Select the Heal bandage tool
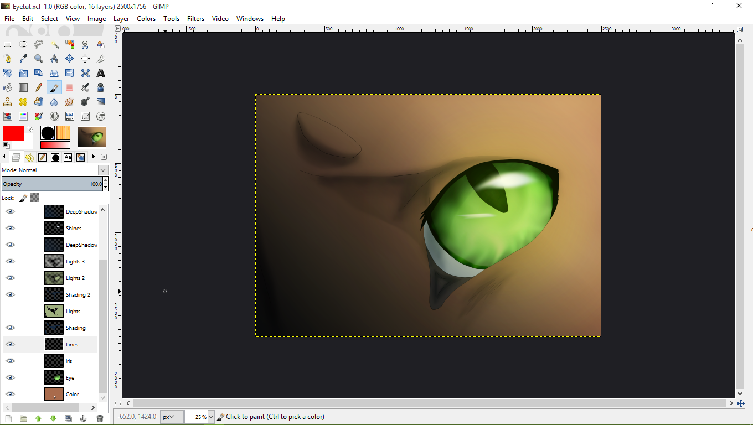 pos(23,102)
